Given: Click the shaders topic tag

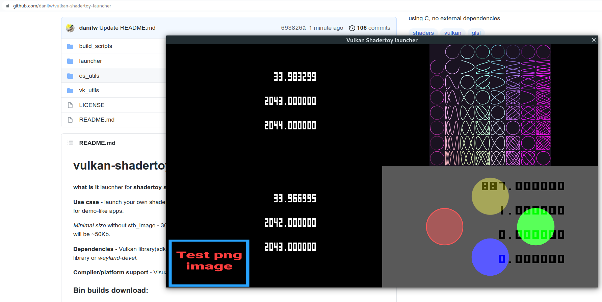Looking at the screenshot, I should (423, 33).
